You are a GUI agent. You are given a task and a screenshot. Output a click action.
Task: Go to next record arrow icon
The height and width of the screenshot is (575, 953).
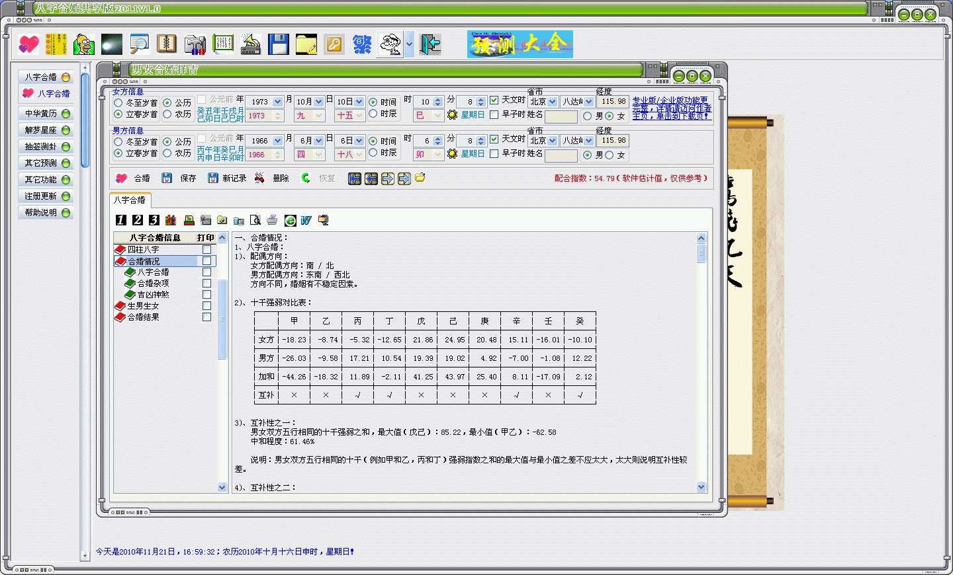(x=388, y=178)
